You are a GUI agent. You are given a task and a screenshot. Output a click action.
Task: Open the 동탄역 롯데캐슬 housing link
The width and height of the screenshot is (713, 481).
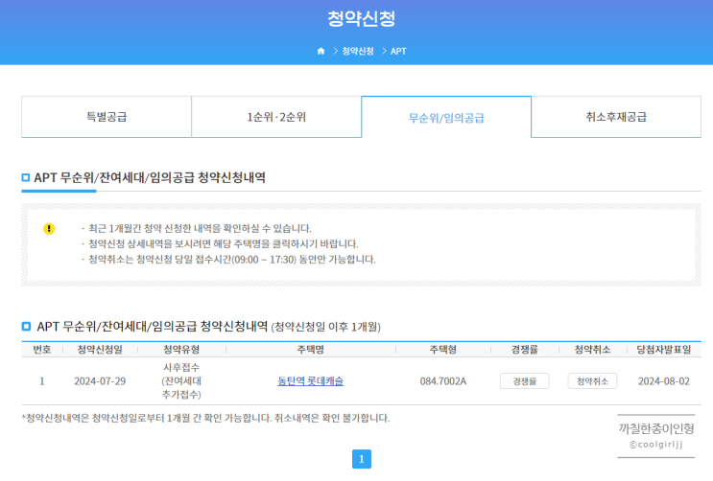coord(311,381)
